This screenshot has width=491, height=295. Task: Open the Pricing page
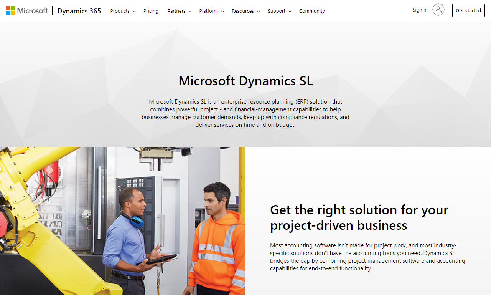pyautogui.click(x=151, y=11)
